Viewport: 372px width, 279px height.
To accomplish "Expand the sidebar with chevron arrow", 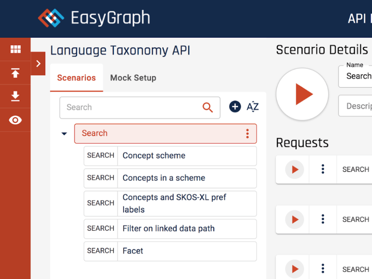I will point(38,64).
